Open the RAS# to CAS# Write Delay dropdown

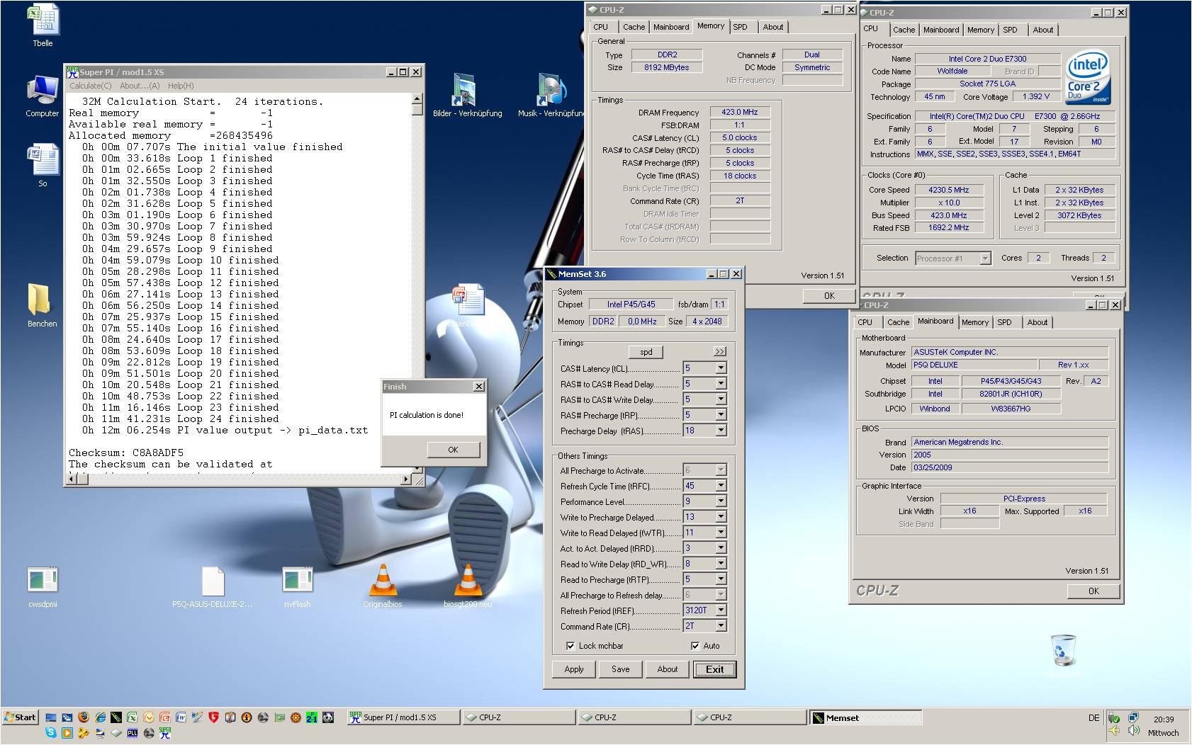pos(721,399)
